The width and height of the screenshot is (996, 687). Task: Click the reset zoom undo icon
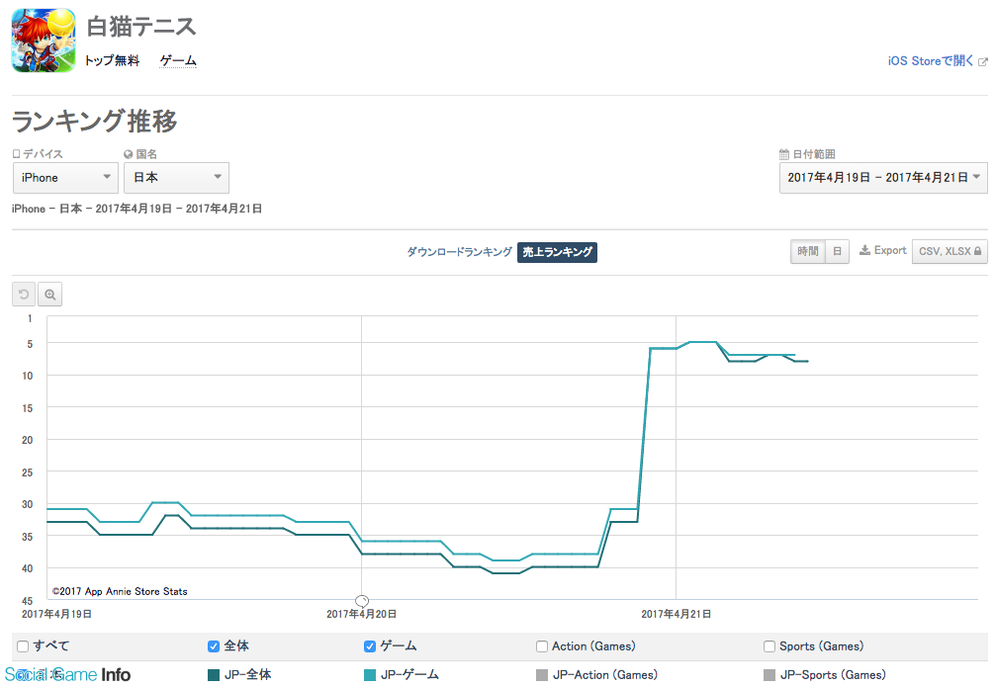[x=24, y=295]
